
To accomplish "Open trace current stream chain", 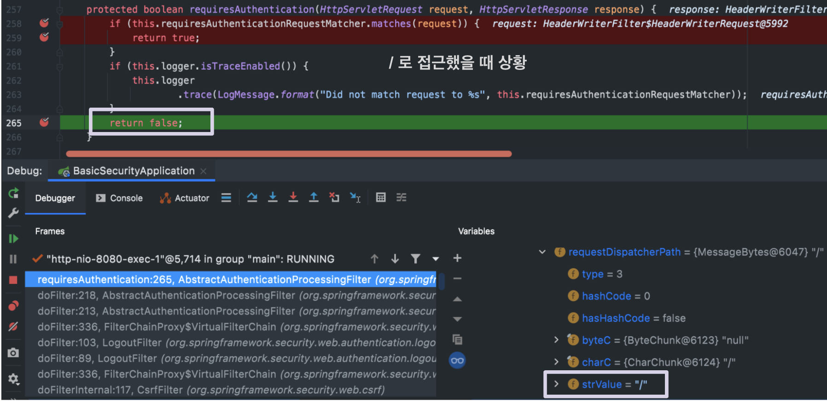I will point(402,198).
